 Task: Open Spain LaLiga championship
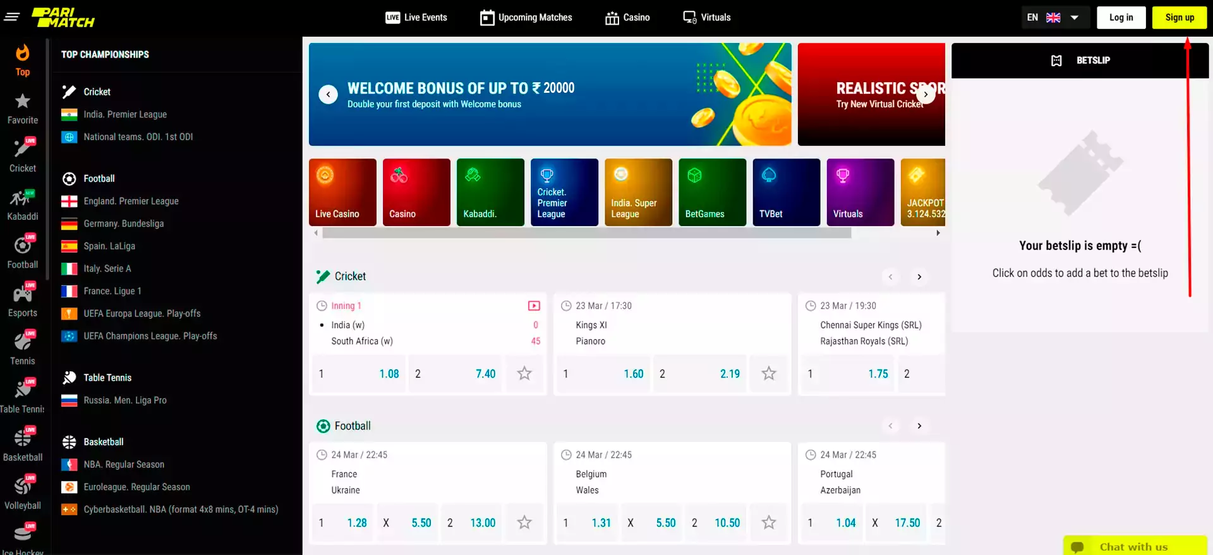[x=109, y=246]
